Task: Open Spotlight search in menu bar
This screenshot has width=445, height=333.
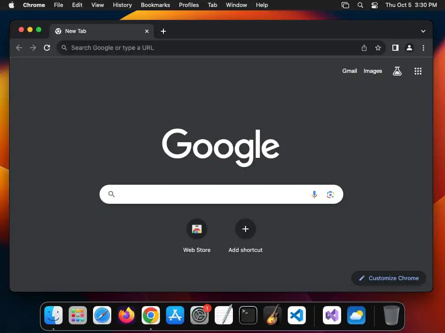Action: 360,5
